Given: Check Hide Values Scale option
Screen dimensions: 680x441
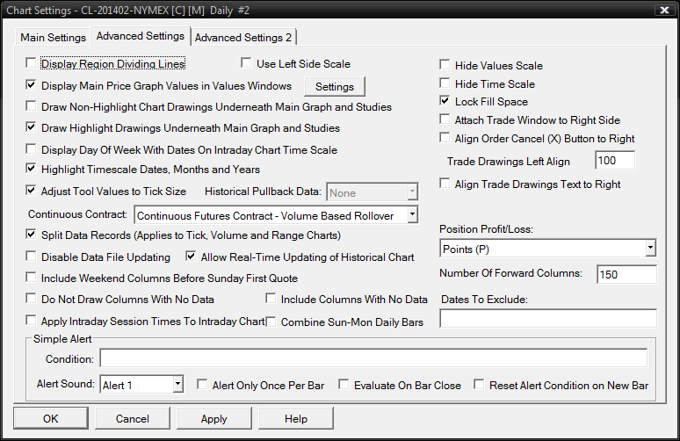Looking at the screenshot, I should click(x=445, y=65).
